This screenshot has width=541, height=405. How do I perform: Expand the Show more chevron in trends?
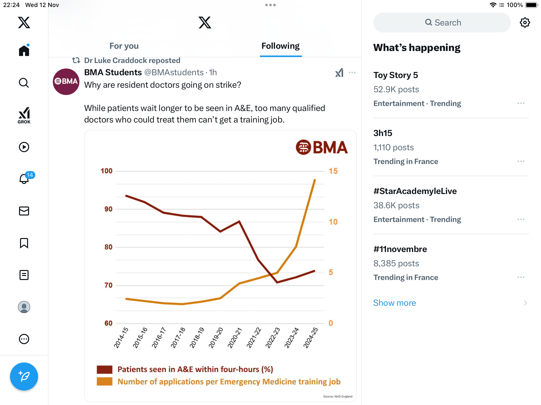525,303
